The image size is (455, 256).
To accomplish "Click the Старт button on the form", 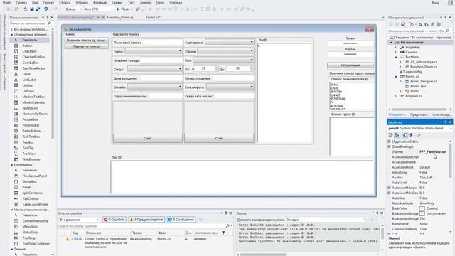I will point(148,139).
